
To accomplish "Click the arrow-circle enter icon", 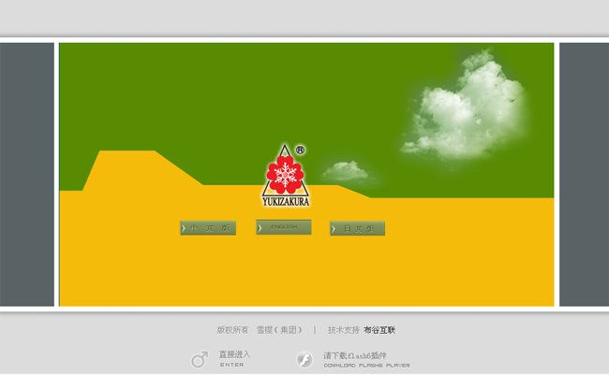I will (x=200, y=359).
